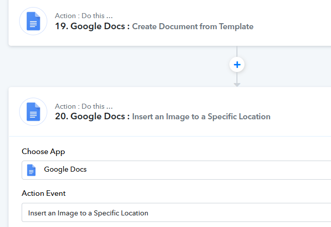Open the Choose App Google Docs dropdown

(176, 170)
